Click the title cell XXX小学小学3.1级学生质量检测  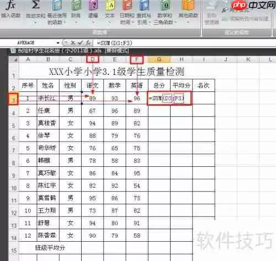[116, 72]
